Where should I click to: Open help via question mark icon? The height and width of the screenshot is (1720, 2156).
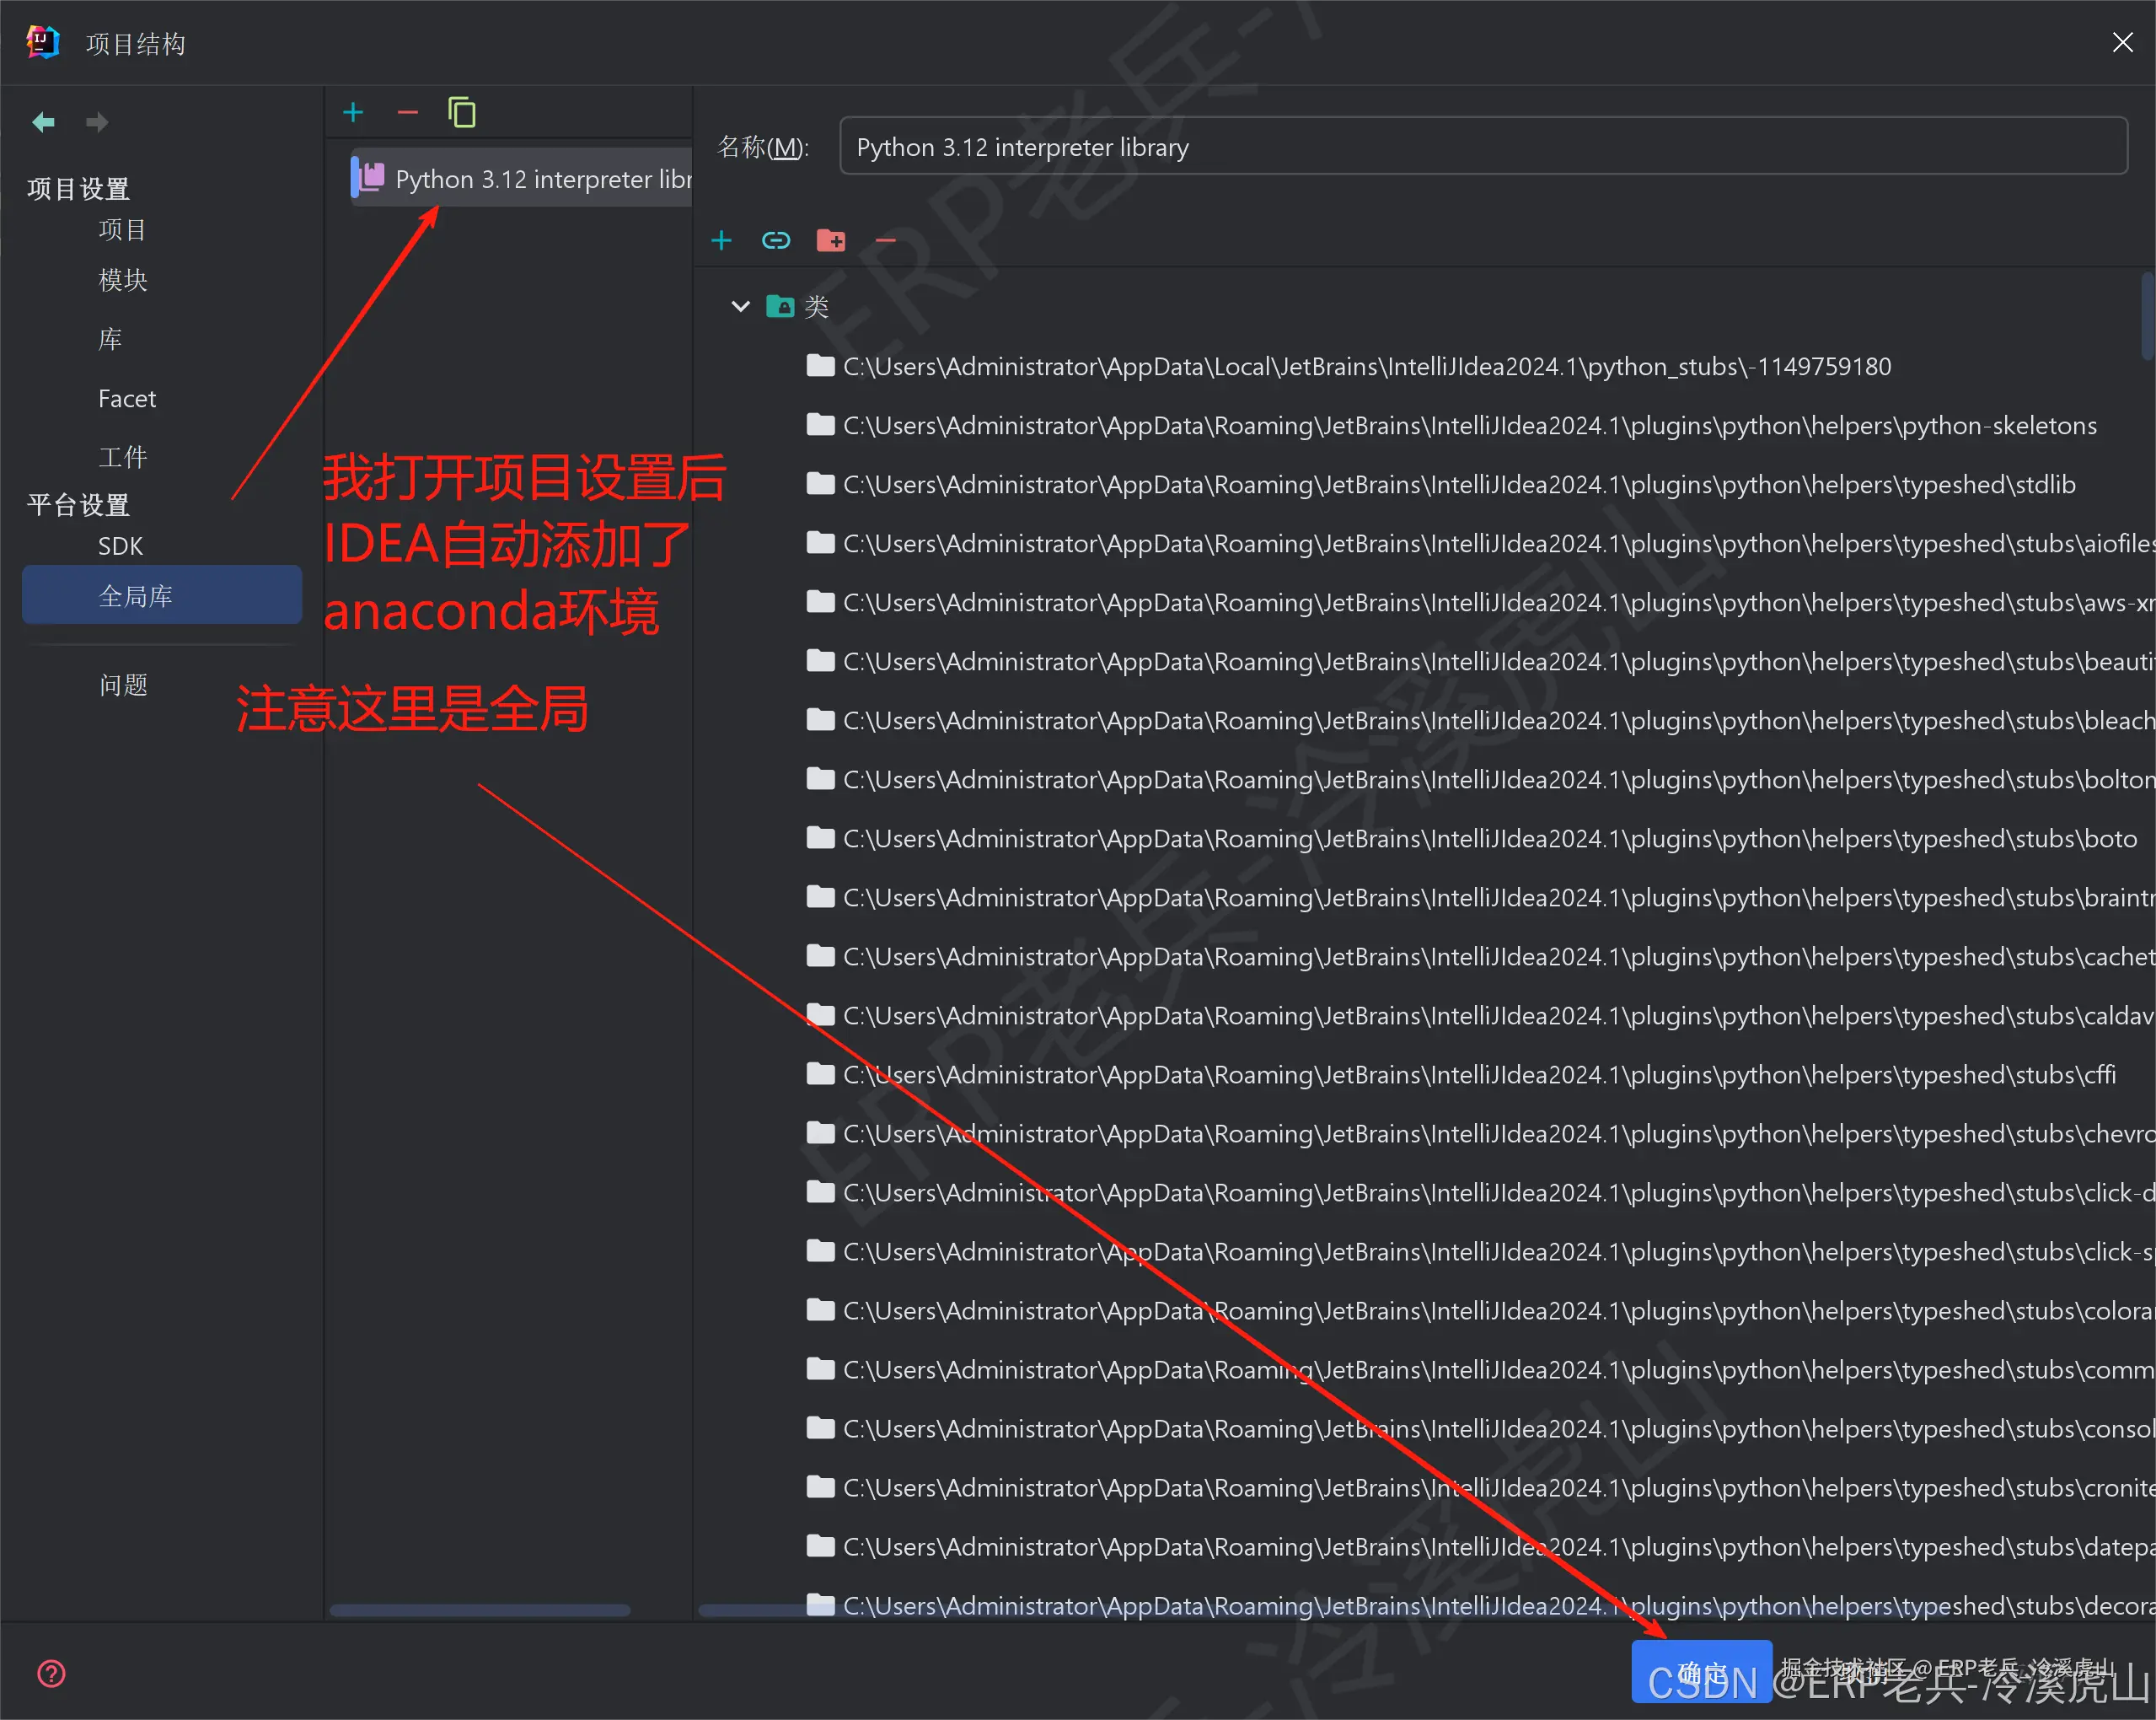(51, 1673)
